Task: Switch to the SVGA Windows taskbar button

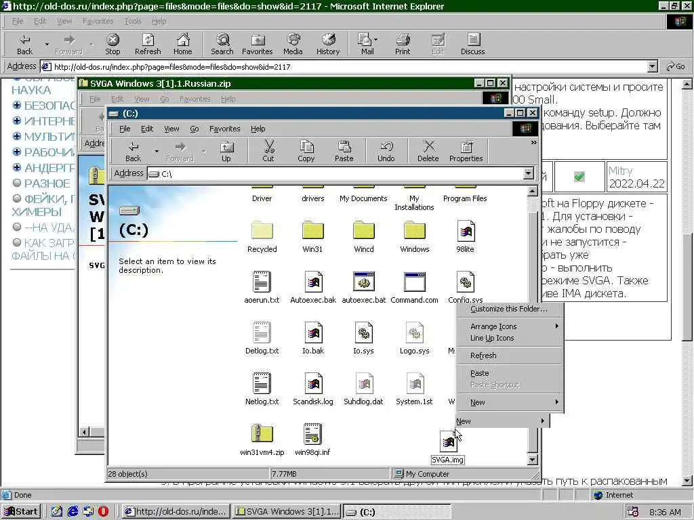Action: click(x=287, y=511)
